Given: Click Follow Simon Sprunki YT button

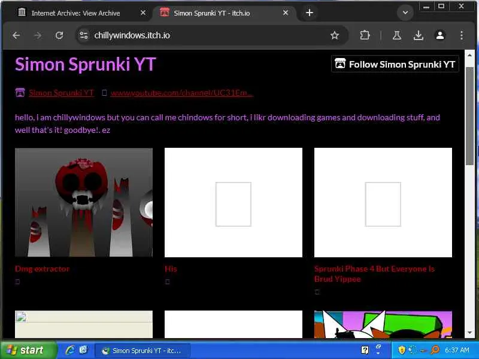Looking at the screenshot, I should 395,64.
